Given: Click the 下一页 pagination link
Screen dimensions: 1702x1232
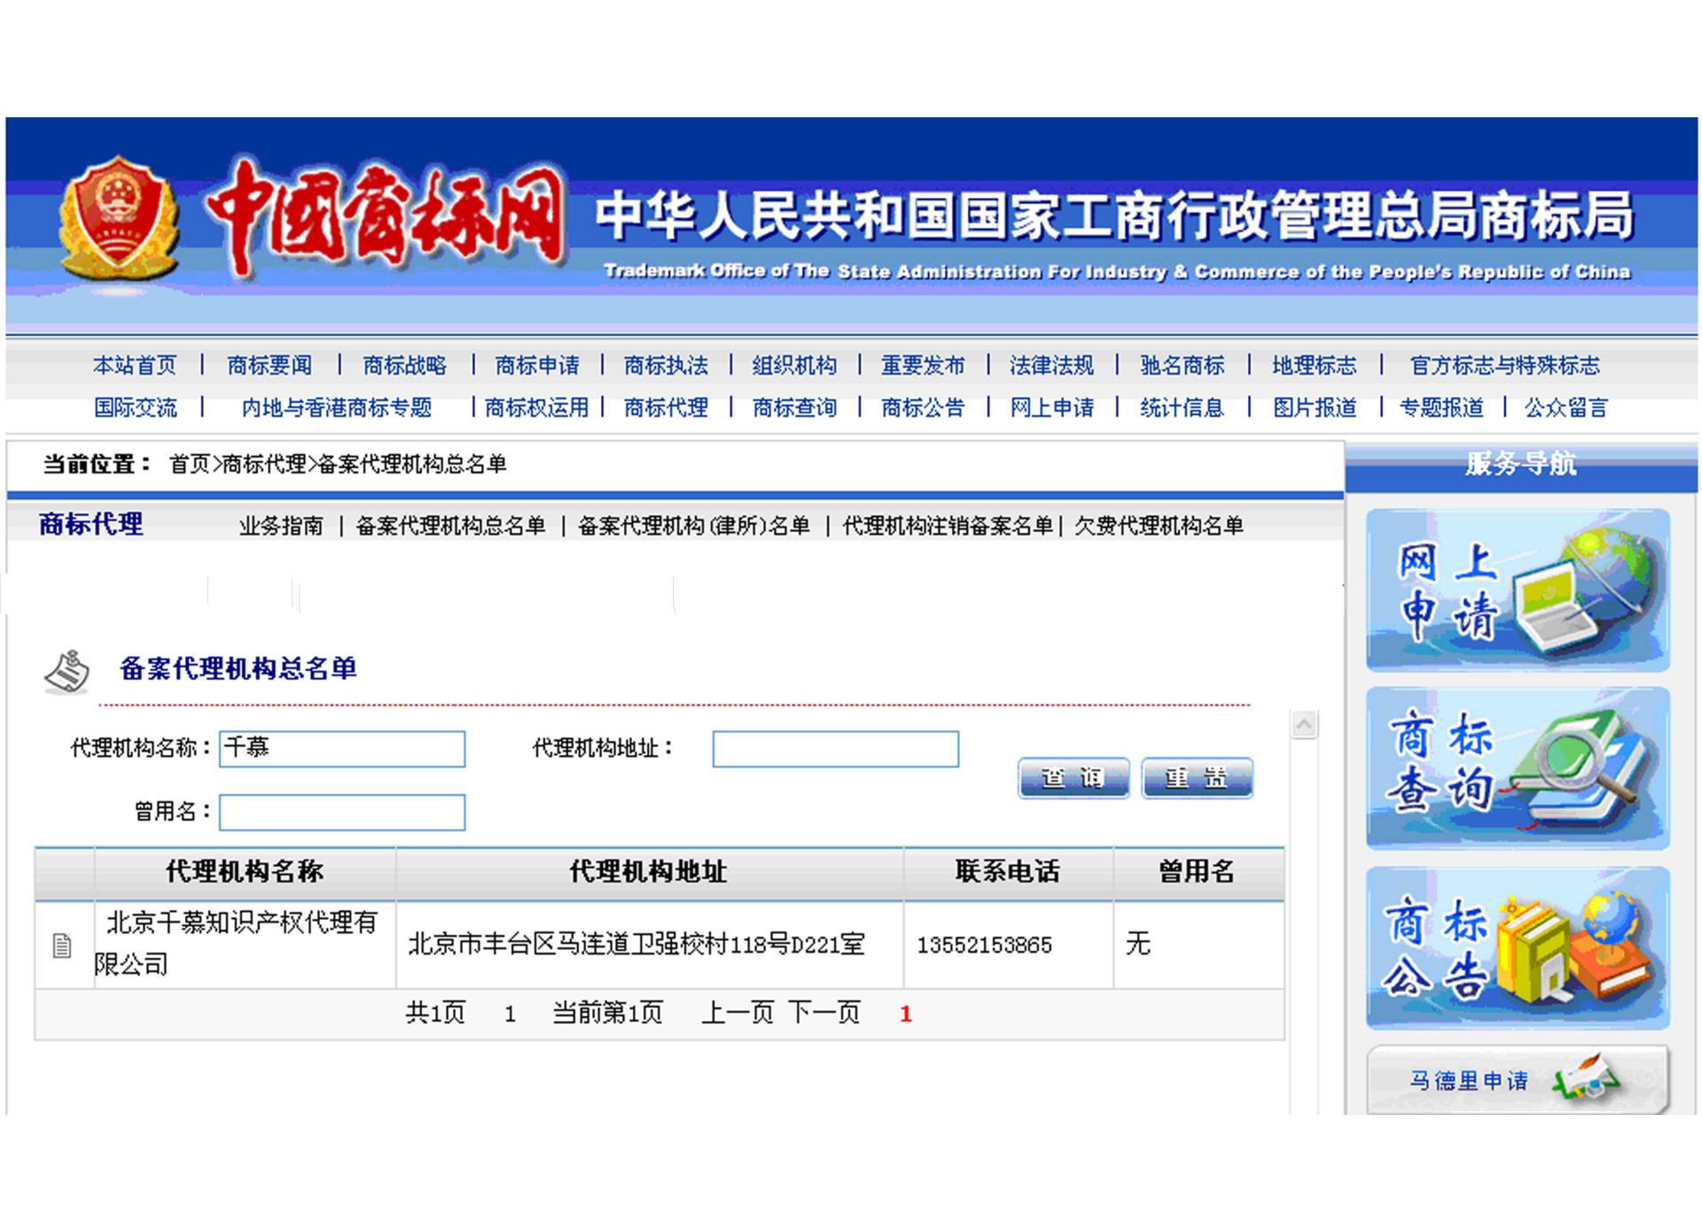Looking at the screenshot, I should pyautogui.click(x=824, y=1013).
